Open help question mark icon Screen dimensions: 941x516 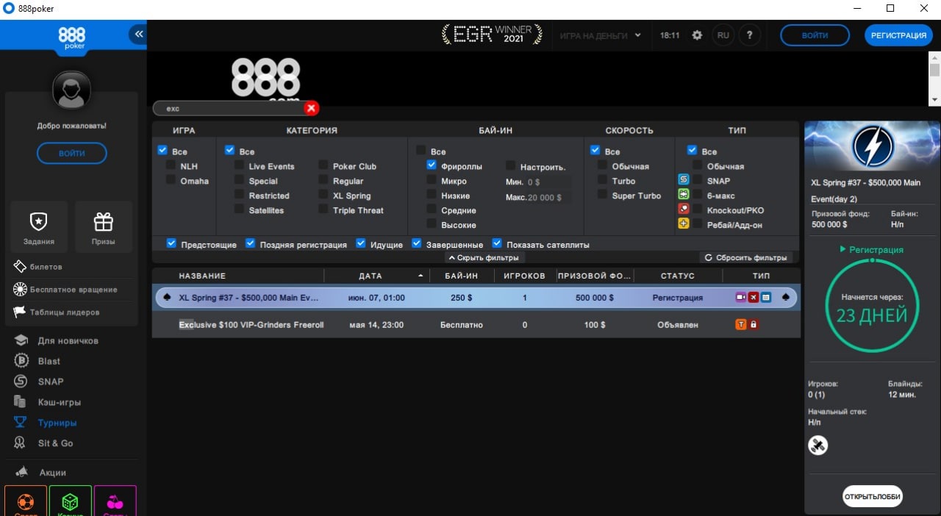pos(749,35)
